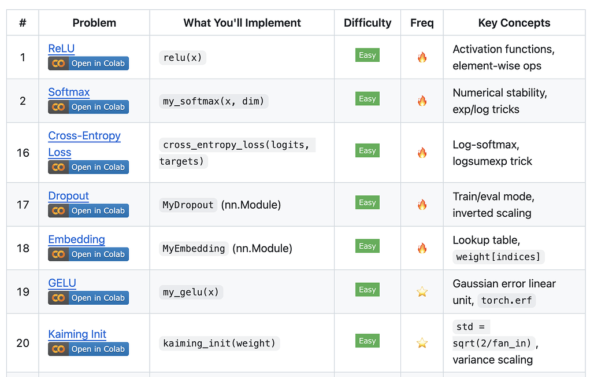
Task: Click the fire icon in Softmax row
Action: (x=422, y=101)
